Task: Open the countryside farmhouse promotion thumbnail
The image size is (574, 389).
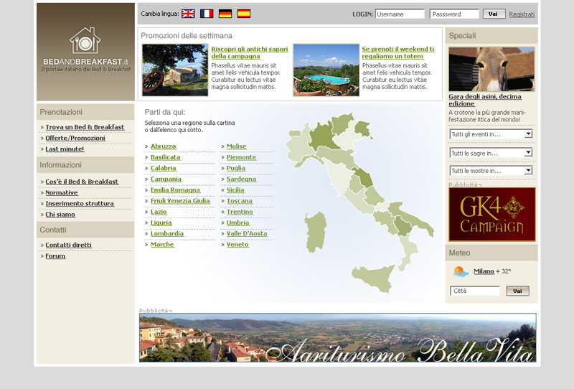Action: [x=175, y=70]
